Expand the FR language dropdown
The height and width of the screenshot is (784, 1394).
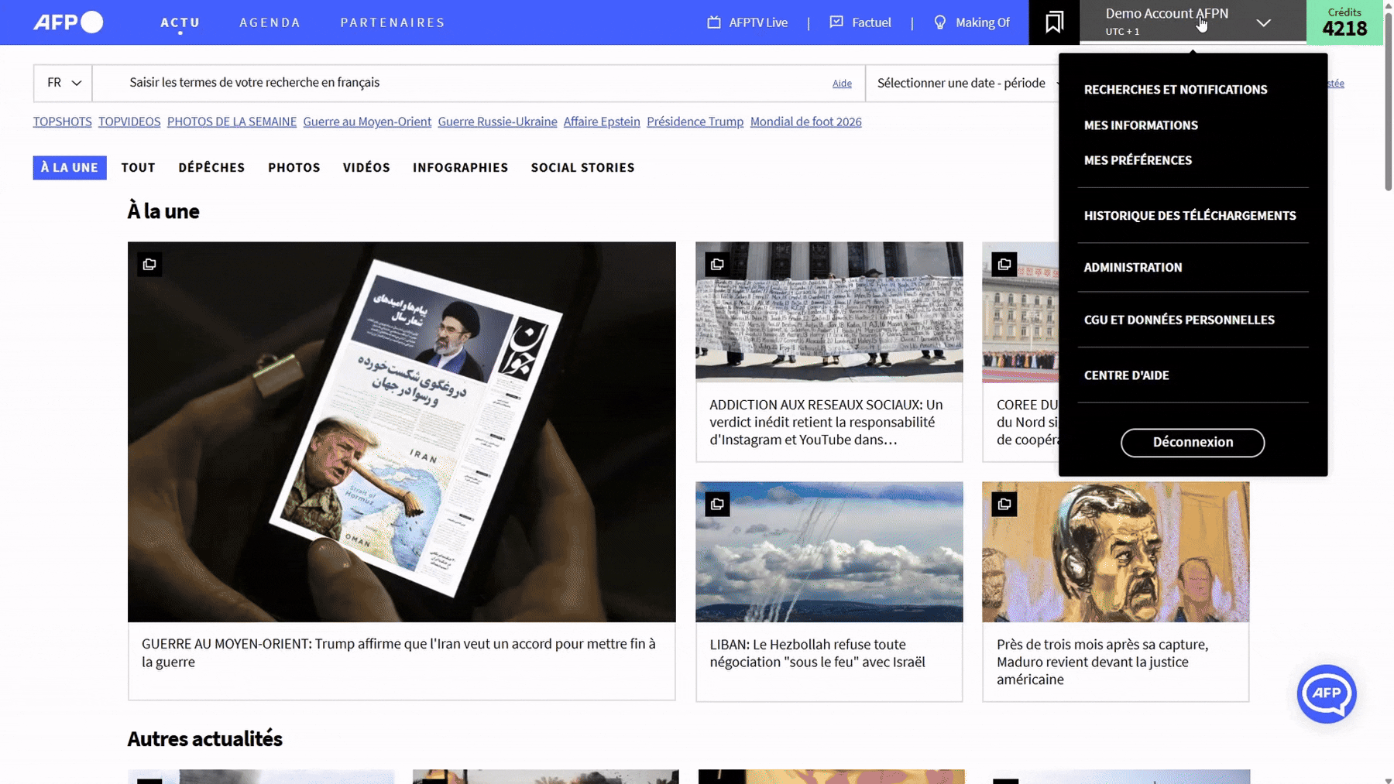point(64,83)
